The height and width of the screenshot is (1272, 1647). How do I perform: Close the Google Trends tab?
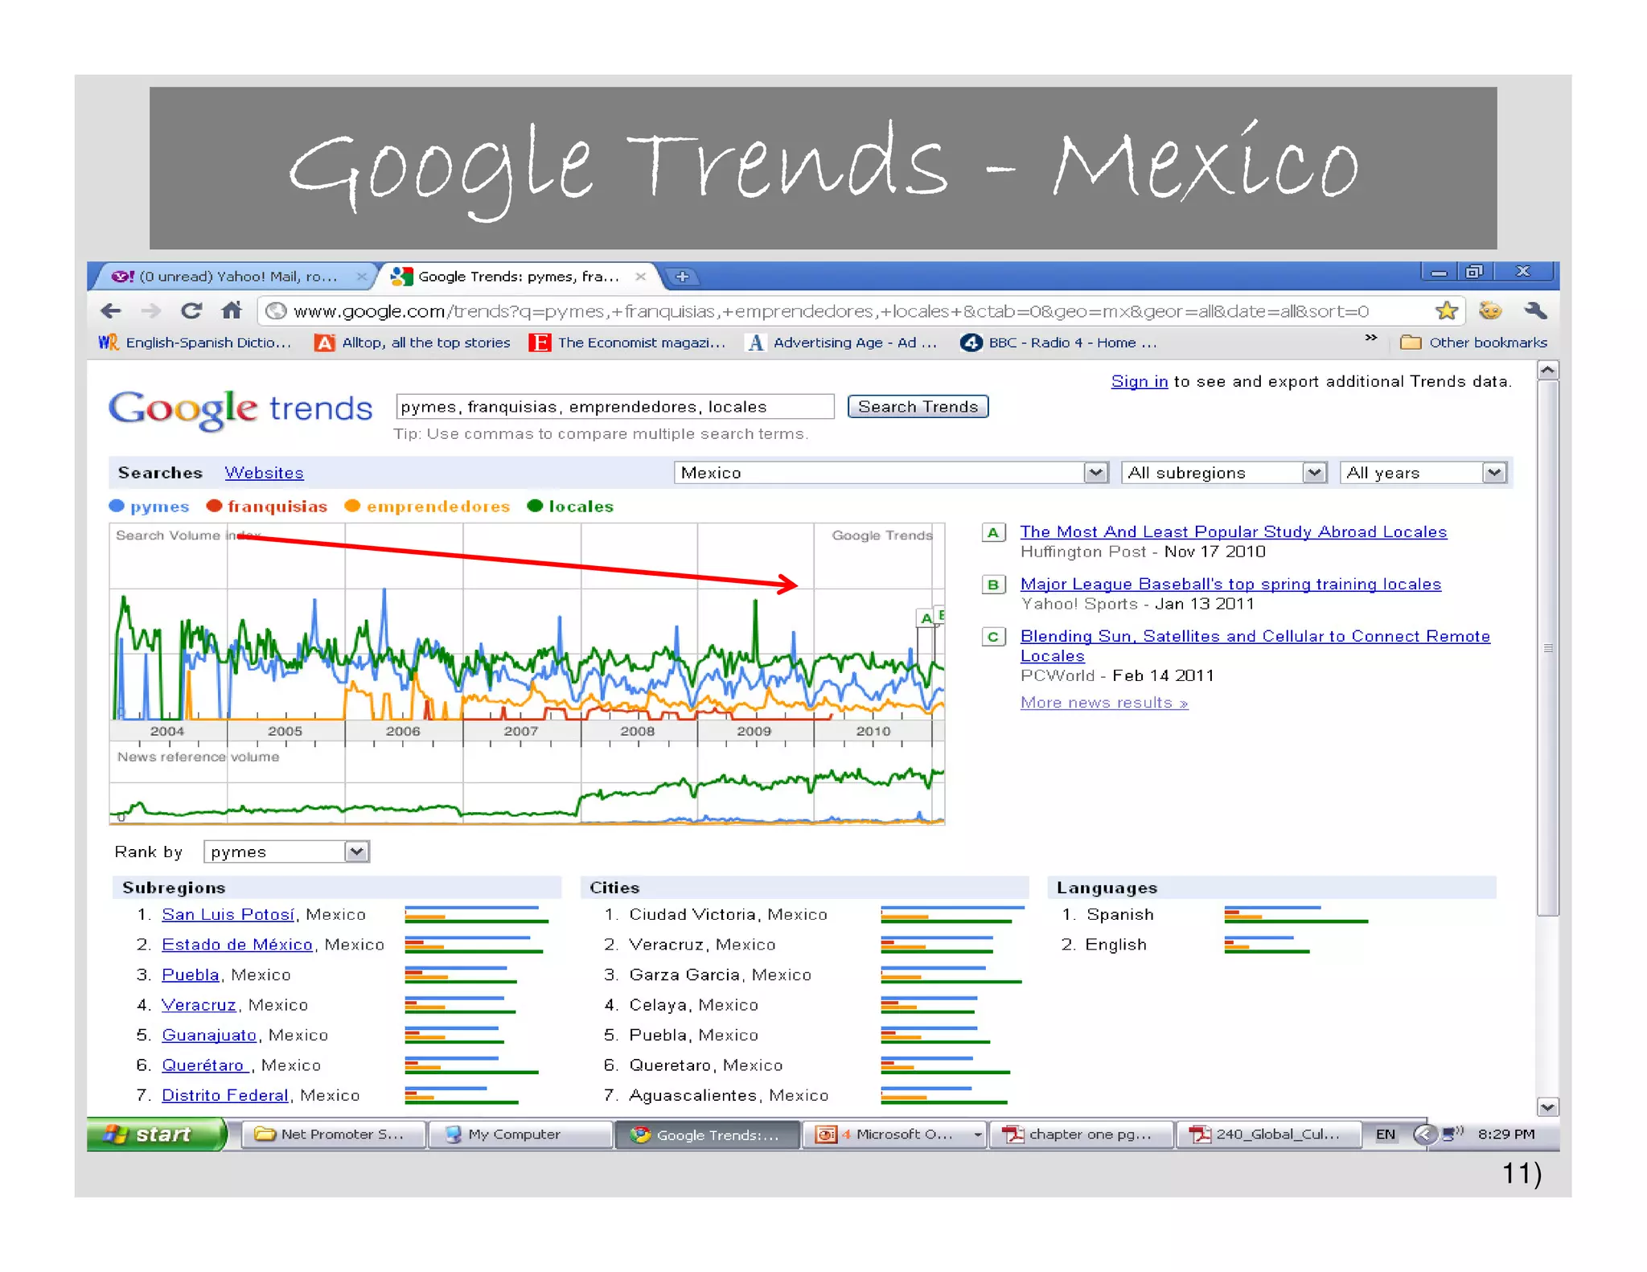pos(641,277)
